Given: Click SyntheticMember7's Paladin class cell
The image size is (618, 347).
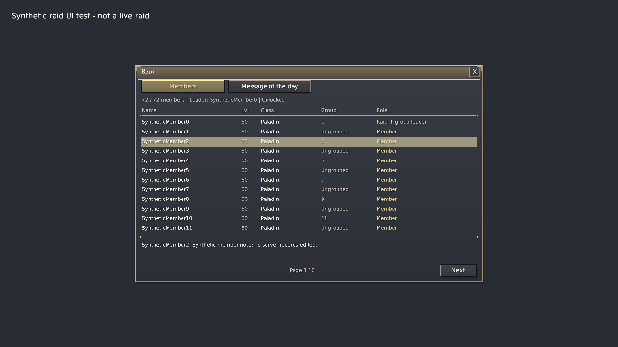Looking at the screenshot, I should coord(270,189).
